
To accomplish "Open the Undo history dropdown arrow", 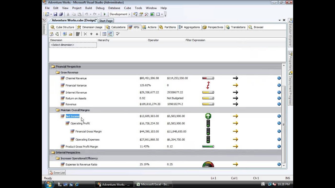I will pyautogui.click(x=90, y=14).
